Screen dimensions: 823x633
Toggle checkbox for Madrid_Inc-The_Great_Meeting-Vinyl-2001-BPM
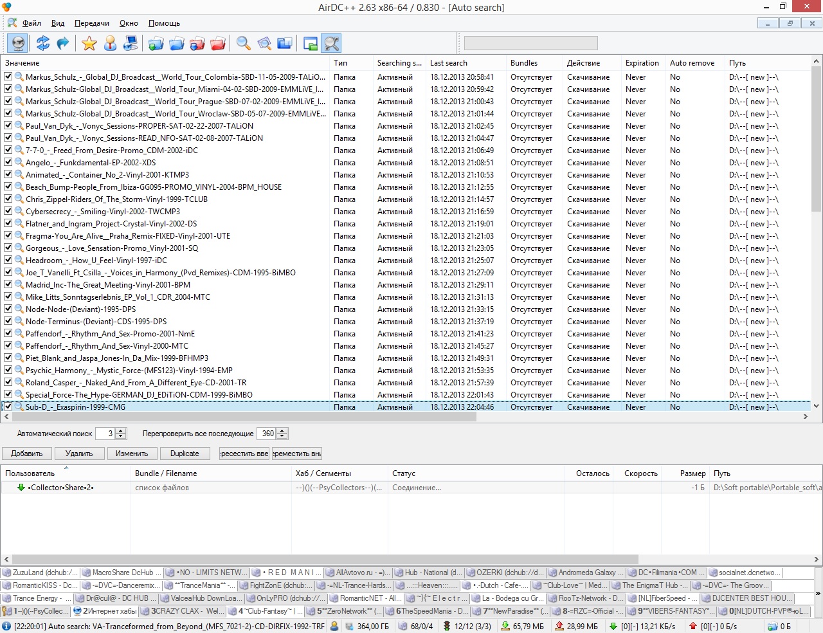pyautogui.click(x=8, y=284)
